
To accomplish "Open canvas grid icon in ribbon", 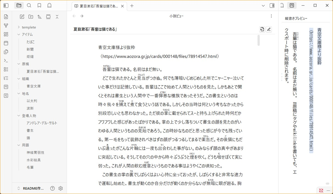I will click(6, 34).
